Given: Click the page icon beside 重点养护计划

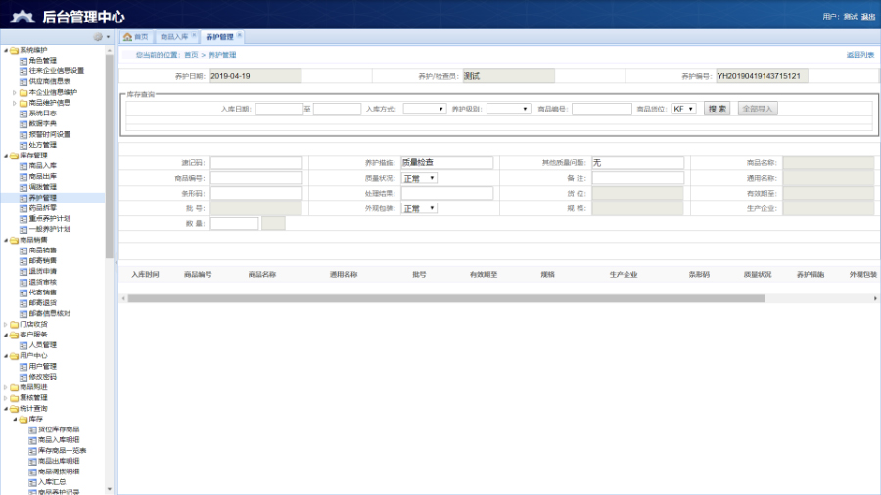Looking at the screenshot, I should (x=23, y=219).
